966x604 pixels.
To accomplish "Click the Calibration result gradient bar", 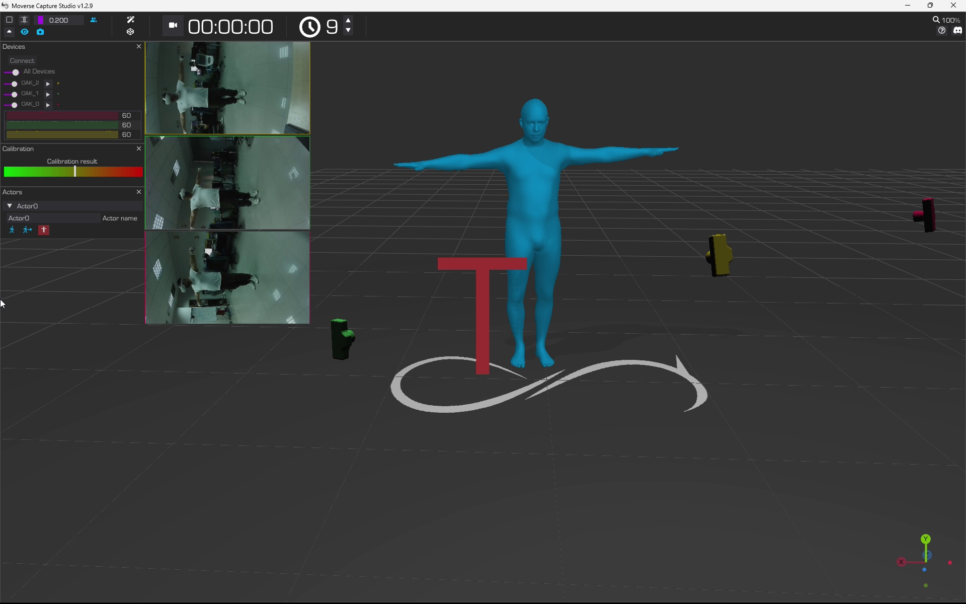I will point(73,172).
